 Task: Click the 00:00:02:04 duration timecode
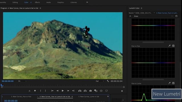[x=116, y=81]
